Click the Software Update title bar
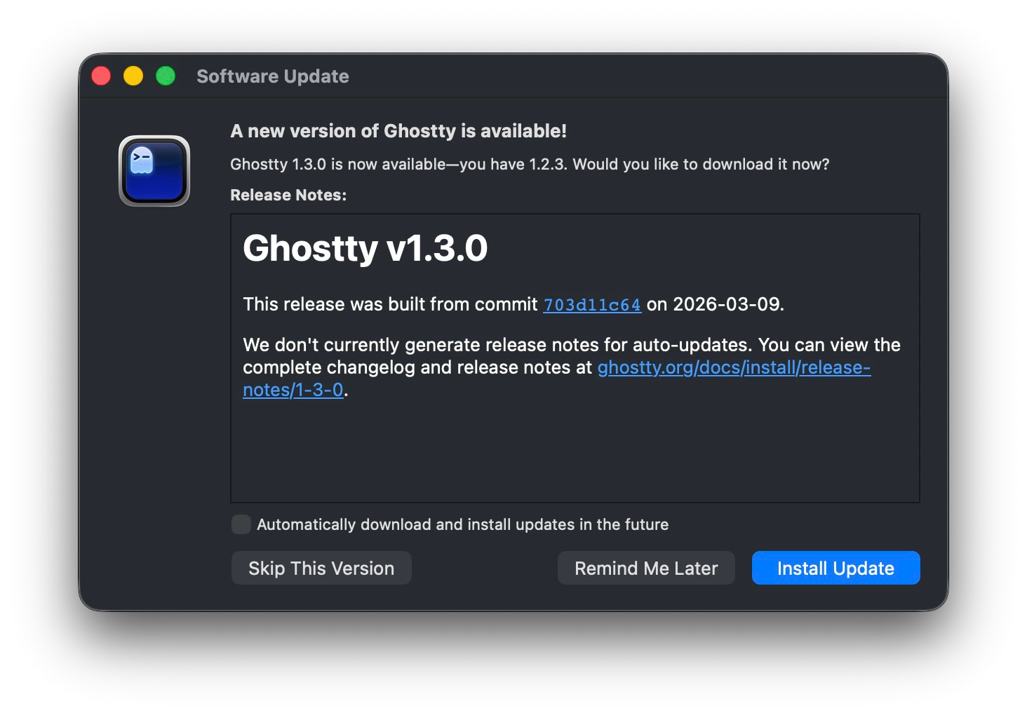1027x715 pixels. click(x=272, y=76)
